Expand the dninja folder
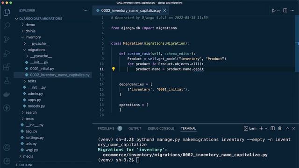 (x=30, y=31)
